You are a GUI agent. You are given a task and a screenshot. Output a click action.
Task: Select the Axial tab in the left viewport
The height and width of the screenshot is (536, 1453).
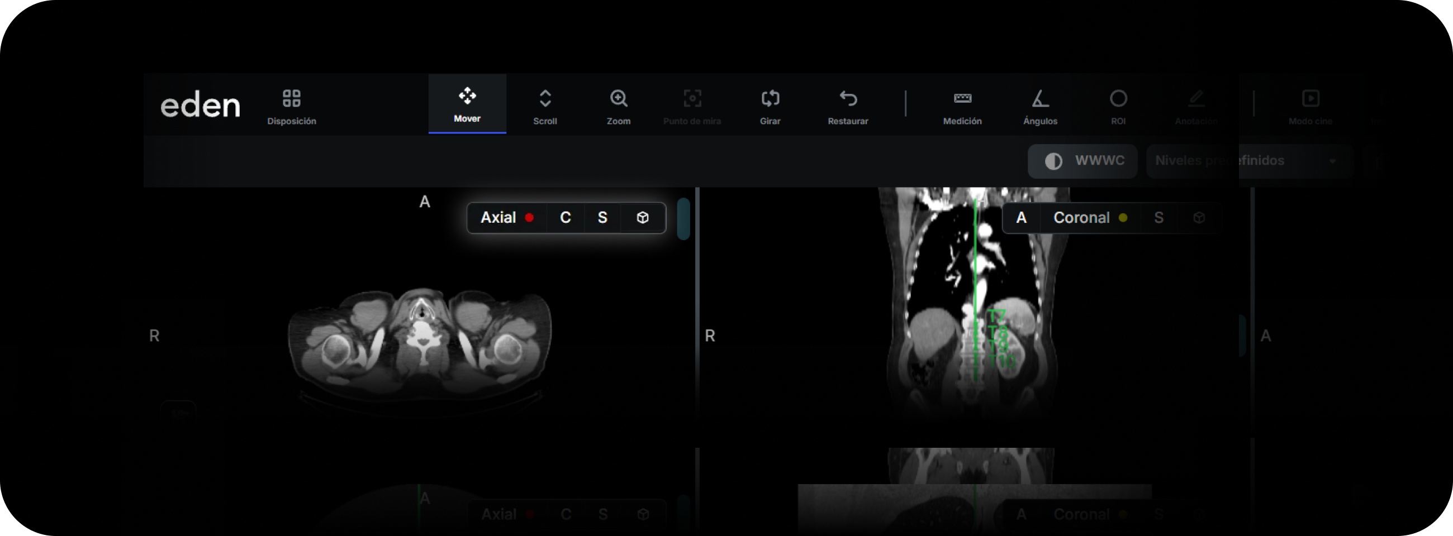[507, 218]
